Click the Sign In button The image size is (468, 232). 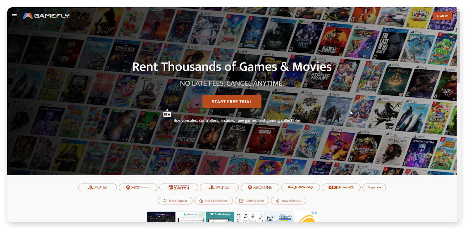[442, 16]
